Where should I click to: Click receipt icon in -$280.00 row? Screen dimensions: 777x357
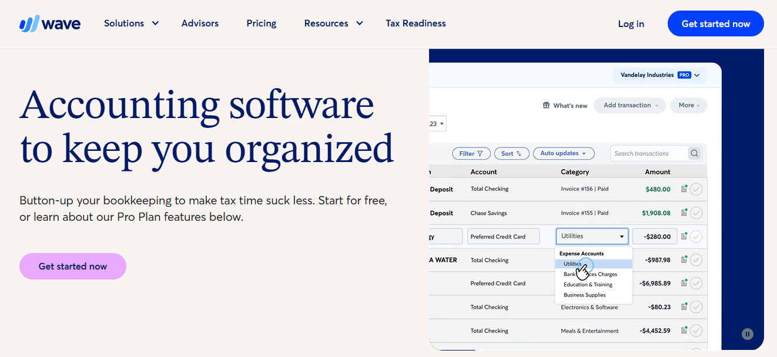click(x=684, y=237)
